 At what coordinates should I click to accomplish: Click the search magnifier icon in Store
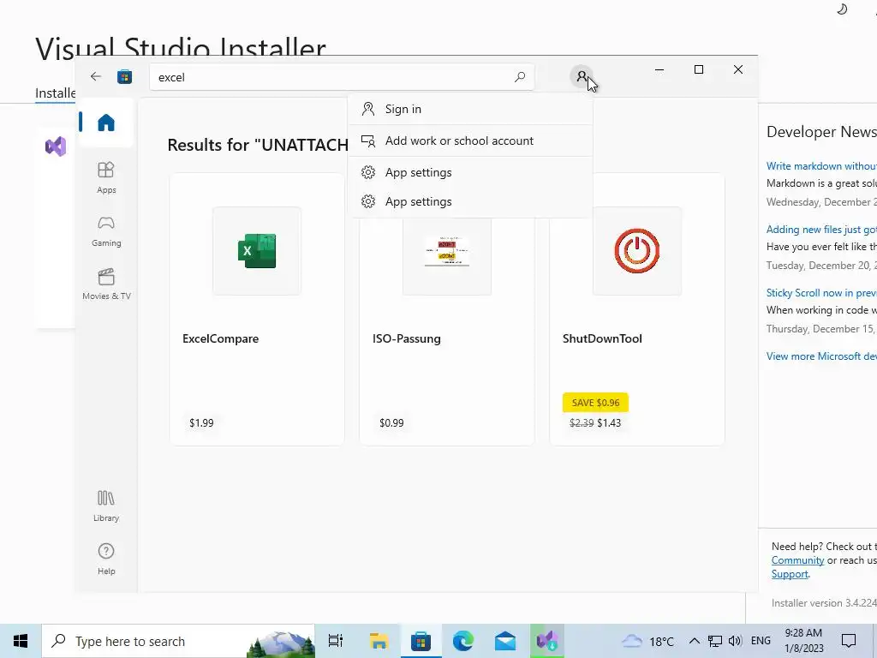[520, 76]
